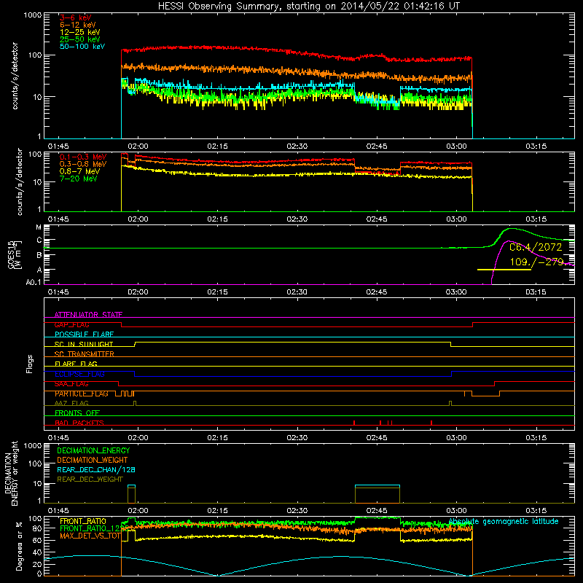
Task: Select the orange 0.3-0.8 MeV legend label
Action: tap(83, 164)
